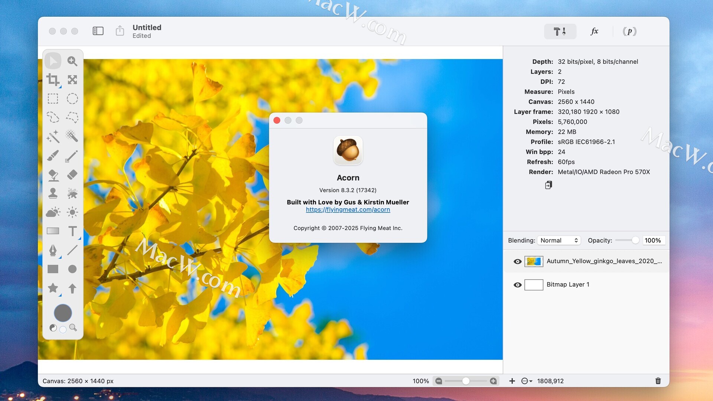Select the Magic Wand tool
The width and height of the screenshot is (713, 401).
coord(53,136)
